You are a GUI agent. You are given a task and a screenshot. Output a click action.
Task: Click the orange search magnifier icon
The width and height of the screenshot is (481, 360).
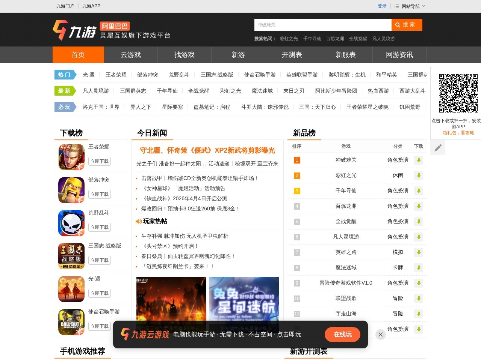pos(398,25)
